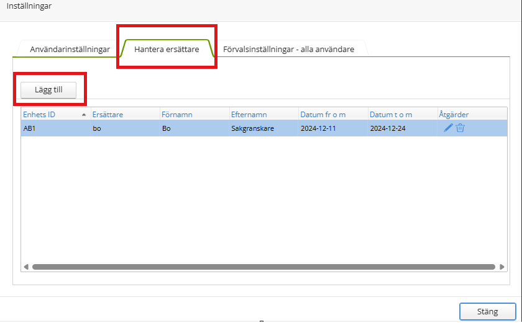Select the AB1 cell in table
Image resolution: width=522 pixels, height=323 pixels.
55,128
